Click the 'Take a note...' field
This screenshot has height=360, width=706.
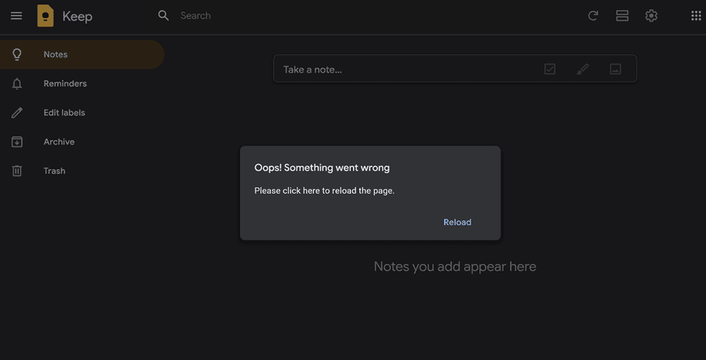392,69
